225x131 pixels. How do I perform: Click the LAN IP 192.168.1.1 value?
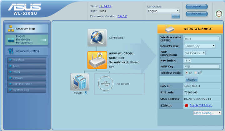point(192,86)
